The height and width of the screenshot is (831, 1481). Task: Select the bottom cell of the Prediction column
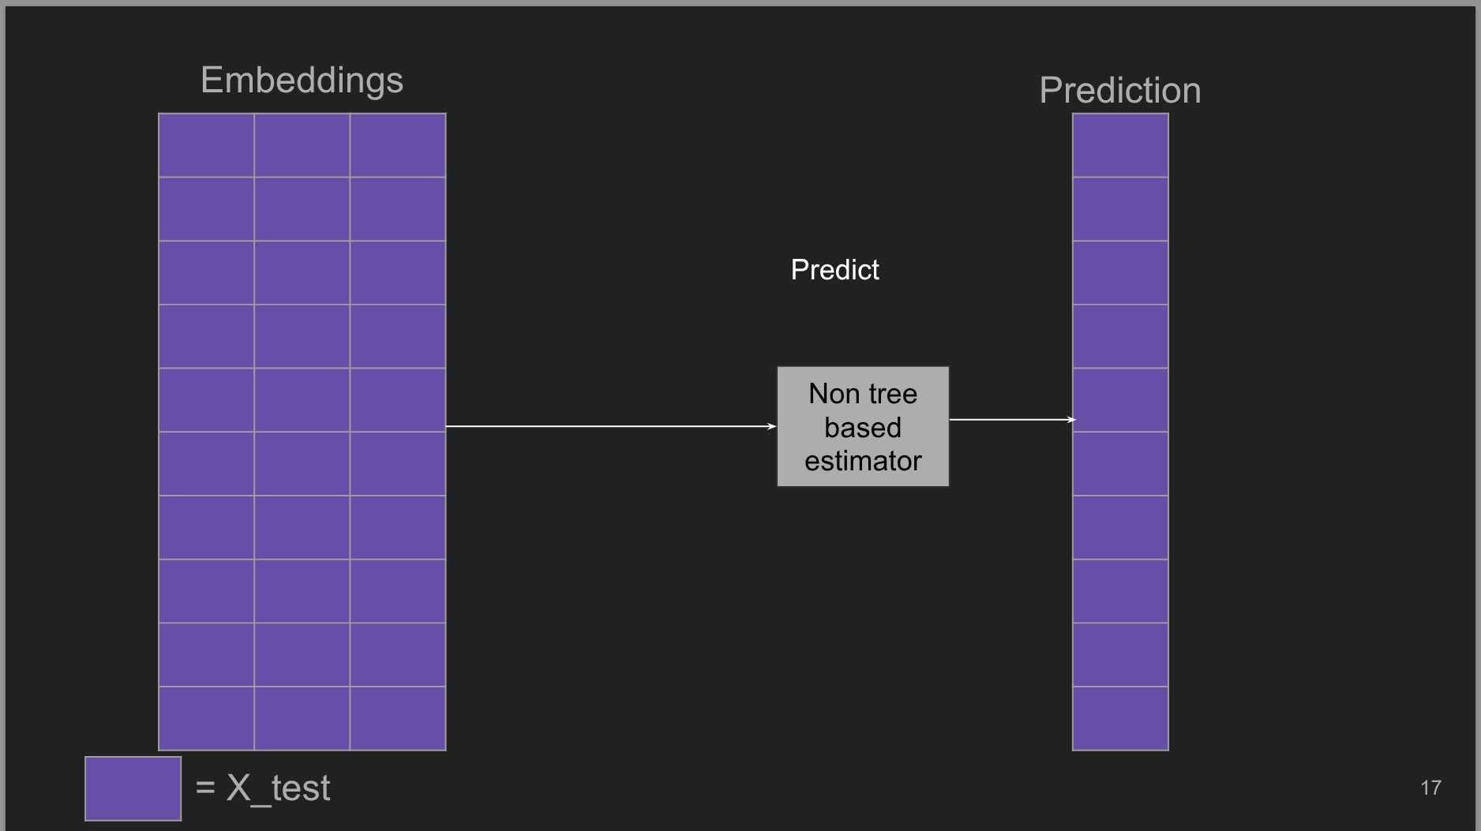click(1120, 718)
